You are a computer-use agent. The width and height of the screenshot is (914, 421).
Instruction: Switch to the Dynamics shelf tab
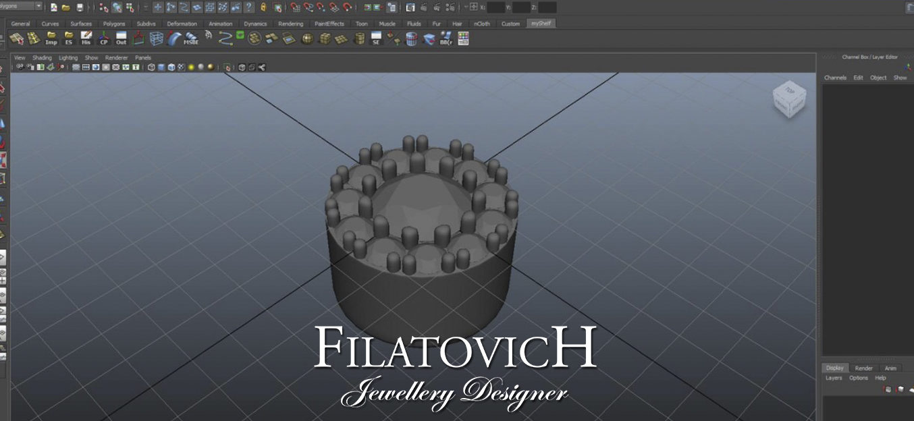255,24
